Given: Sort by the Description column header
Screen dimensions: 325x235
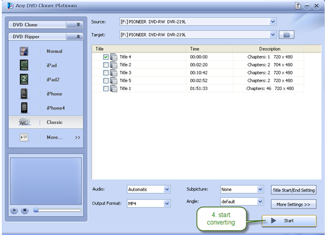Looking at the screenshot, I should point(269,49).
